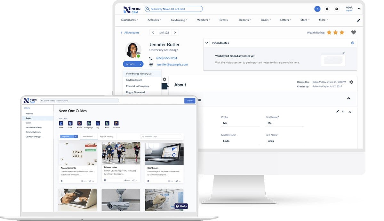Viewport: 384px width, 221px height.
Task: Open notifications with the bell icon
Action: (x=327, y=9)
